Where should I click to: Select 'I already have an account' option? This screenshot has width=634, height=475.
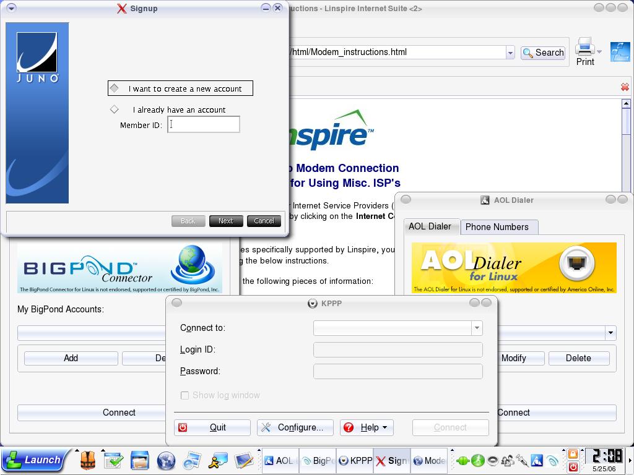(115, 109)
